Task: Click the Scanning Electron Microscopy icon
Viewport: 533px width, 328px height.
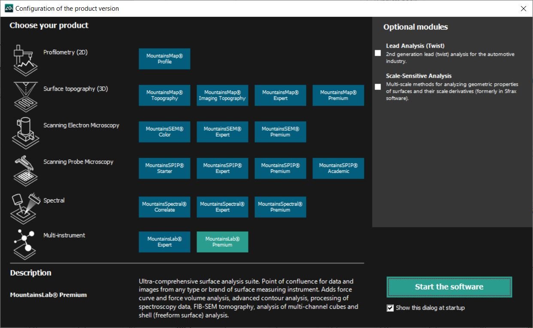Action: (25, 133)
